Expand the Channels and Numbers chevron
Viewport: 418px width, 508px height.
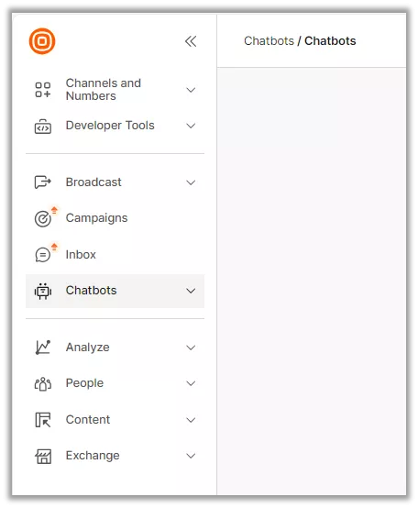[191, 90]
